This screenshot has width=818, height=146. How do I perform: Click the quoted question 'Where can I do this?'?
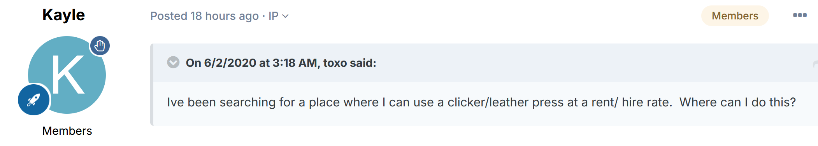tap(737, 102)
